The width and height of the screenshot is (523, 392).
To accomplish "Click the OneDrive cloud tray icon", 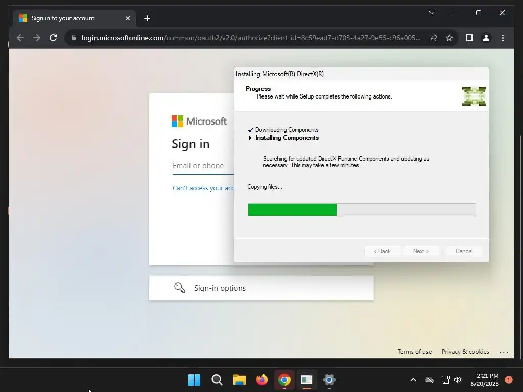I will (x=430, y=380).
